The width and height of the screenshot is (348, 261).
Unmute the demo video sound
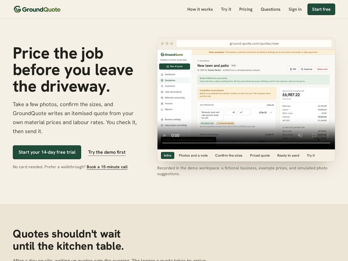(x=300, y=135)
